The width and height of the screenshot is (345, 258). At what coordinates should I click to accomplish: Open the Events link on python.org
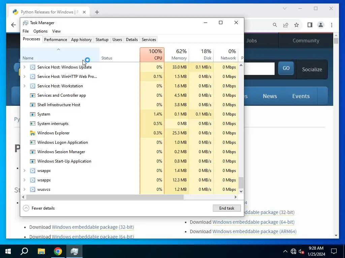click(x=301, y=96)
